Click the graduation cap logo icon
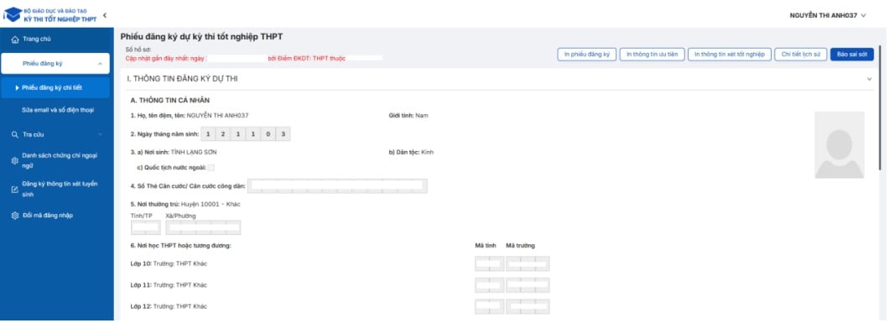This screenshot has width=889, height=323. coord(12,15)
